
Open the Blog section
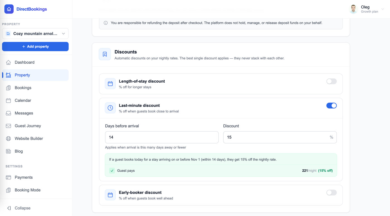(x=35, y=151)
